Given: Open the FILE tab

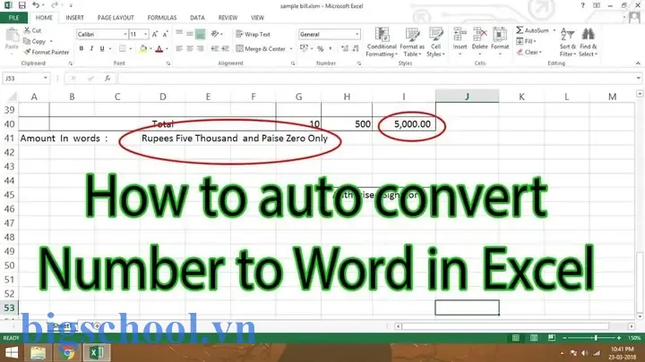Looking at the screenshot, I should (x=13, y=18).
